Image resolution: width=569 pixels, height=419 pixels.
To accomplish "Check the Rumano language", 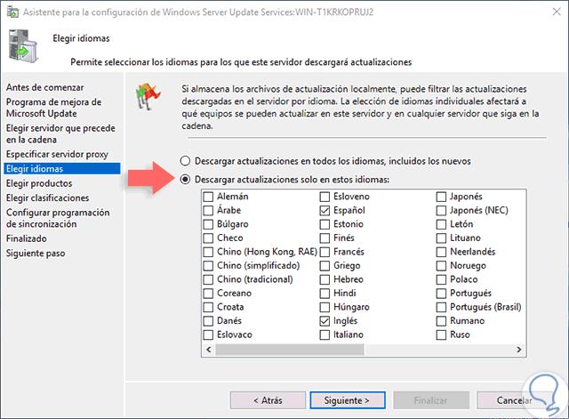I will click(441, 321).
